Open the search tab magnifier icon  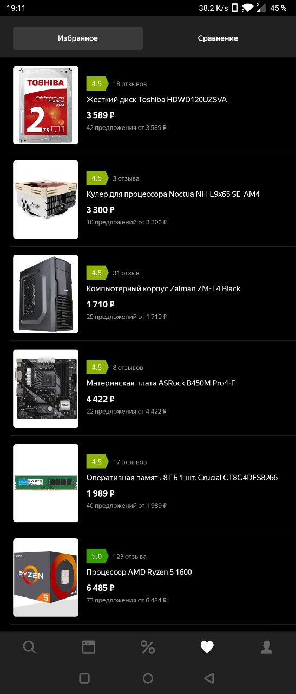pos(30,647)
